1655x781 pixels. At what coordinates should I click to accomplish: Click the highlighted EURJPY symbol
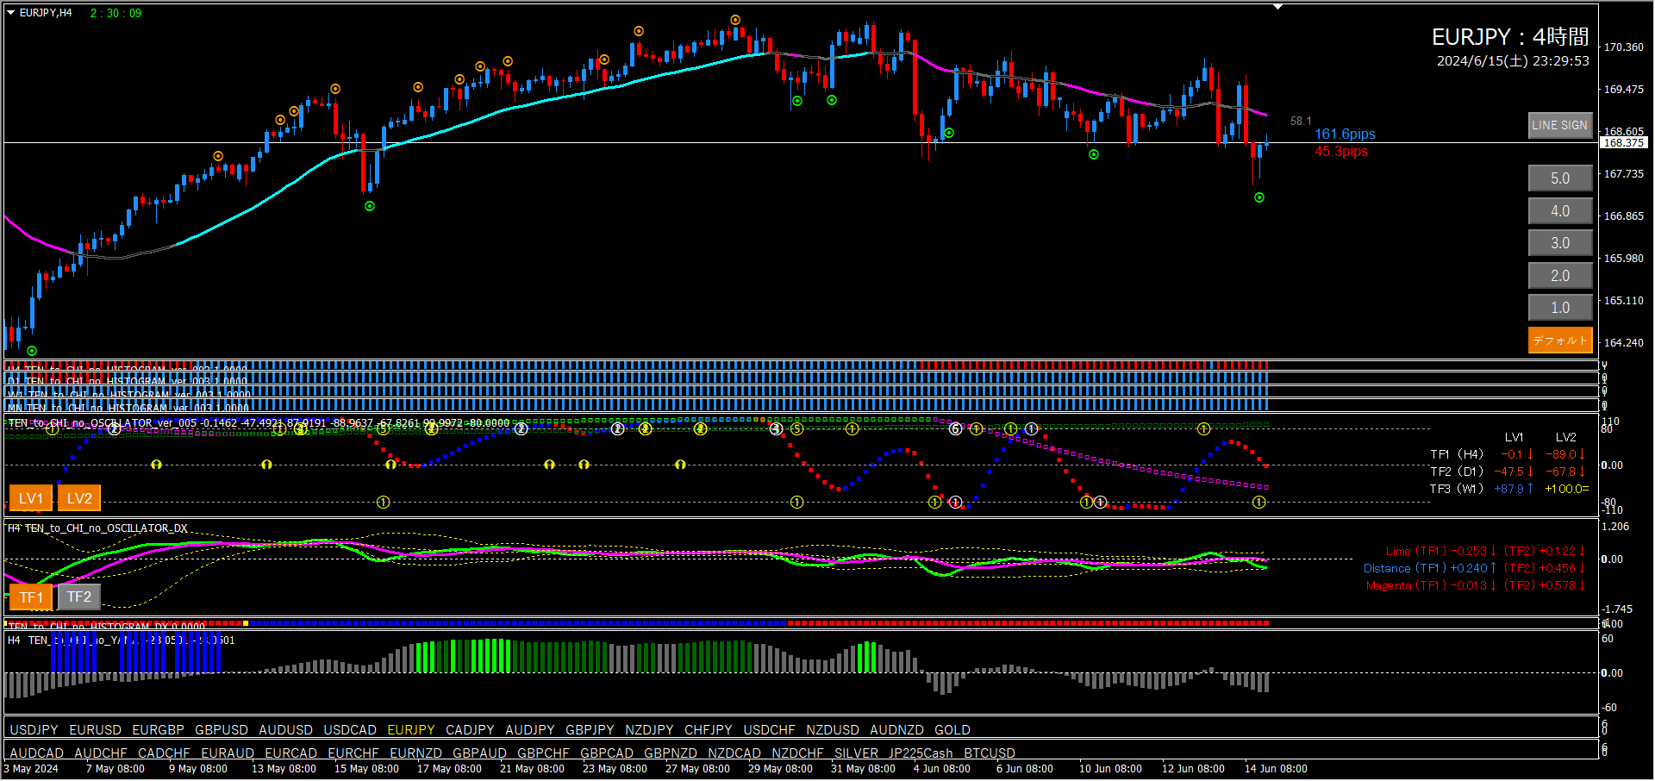411,730
